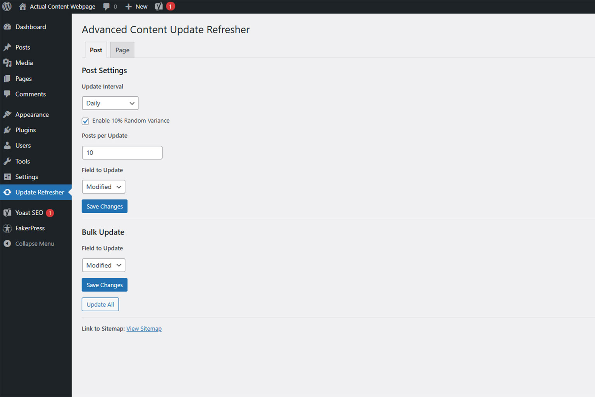Open the Update Interval dropdown
This screenshot has height=397, width=595.
110,103
